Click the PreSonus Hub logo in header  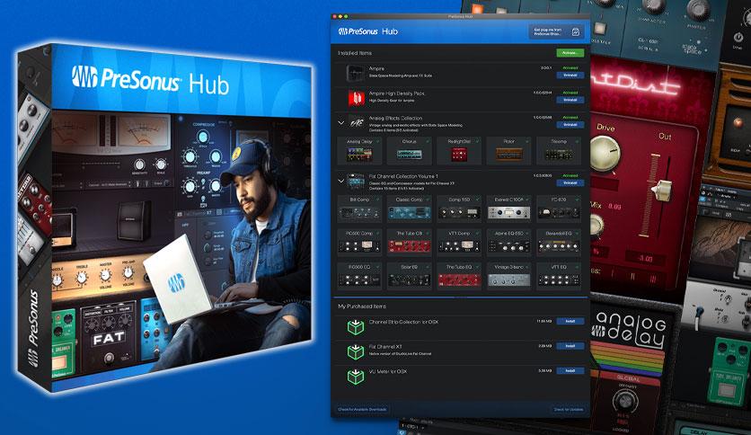point(367,31)
